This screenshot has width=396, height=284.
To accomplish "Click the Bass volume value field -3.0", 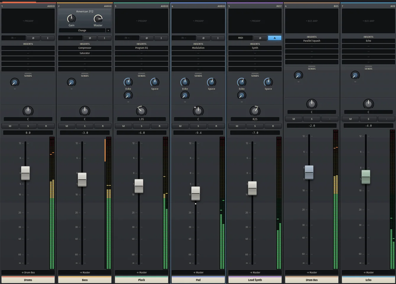I will 85,133.
